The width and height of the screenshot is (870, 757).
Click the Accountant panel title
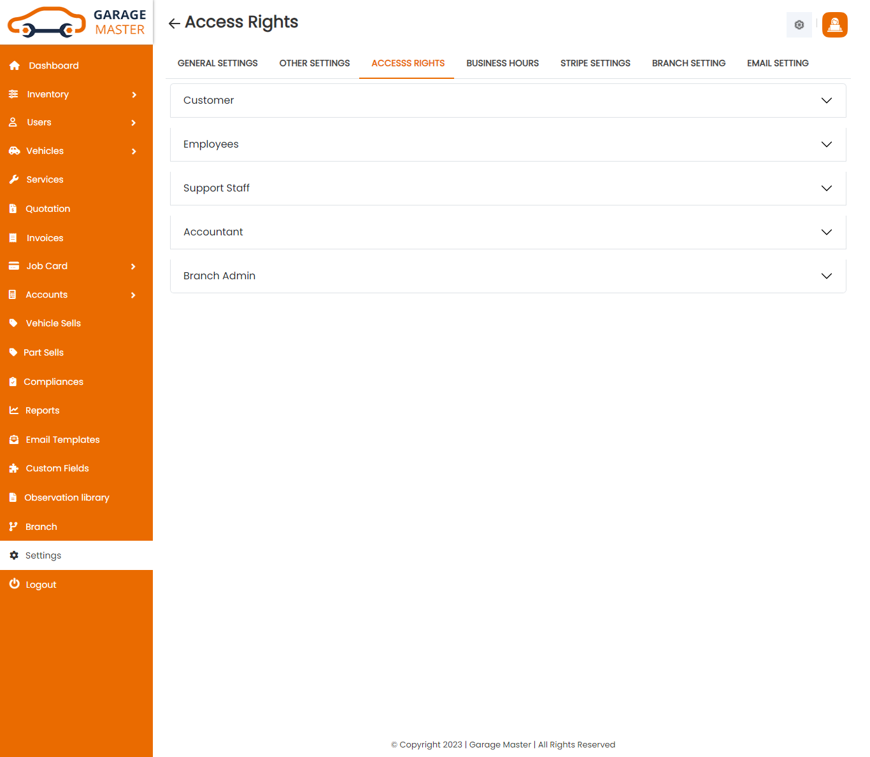(213, 232)
